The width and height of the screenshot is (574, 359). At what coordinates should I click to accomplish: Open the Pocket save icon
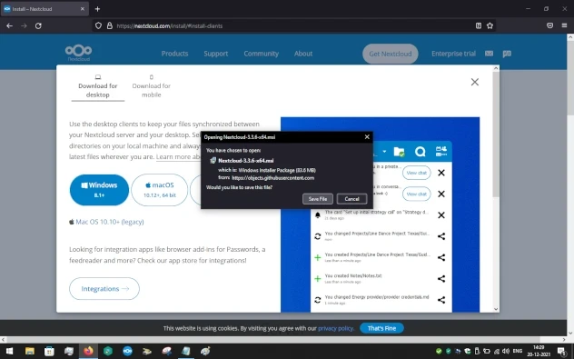click(x=549, y=25)
